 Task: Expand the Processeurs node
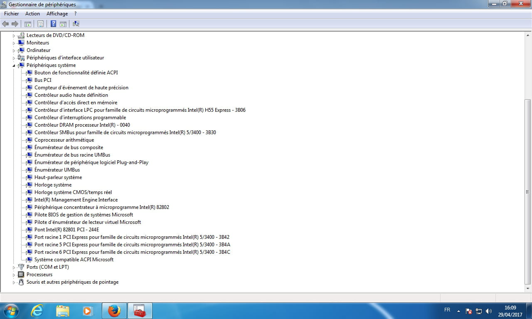[x=14, y=275]
